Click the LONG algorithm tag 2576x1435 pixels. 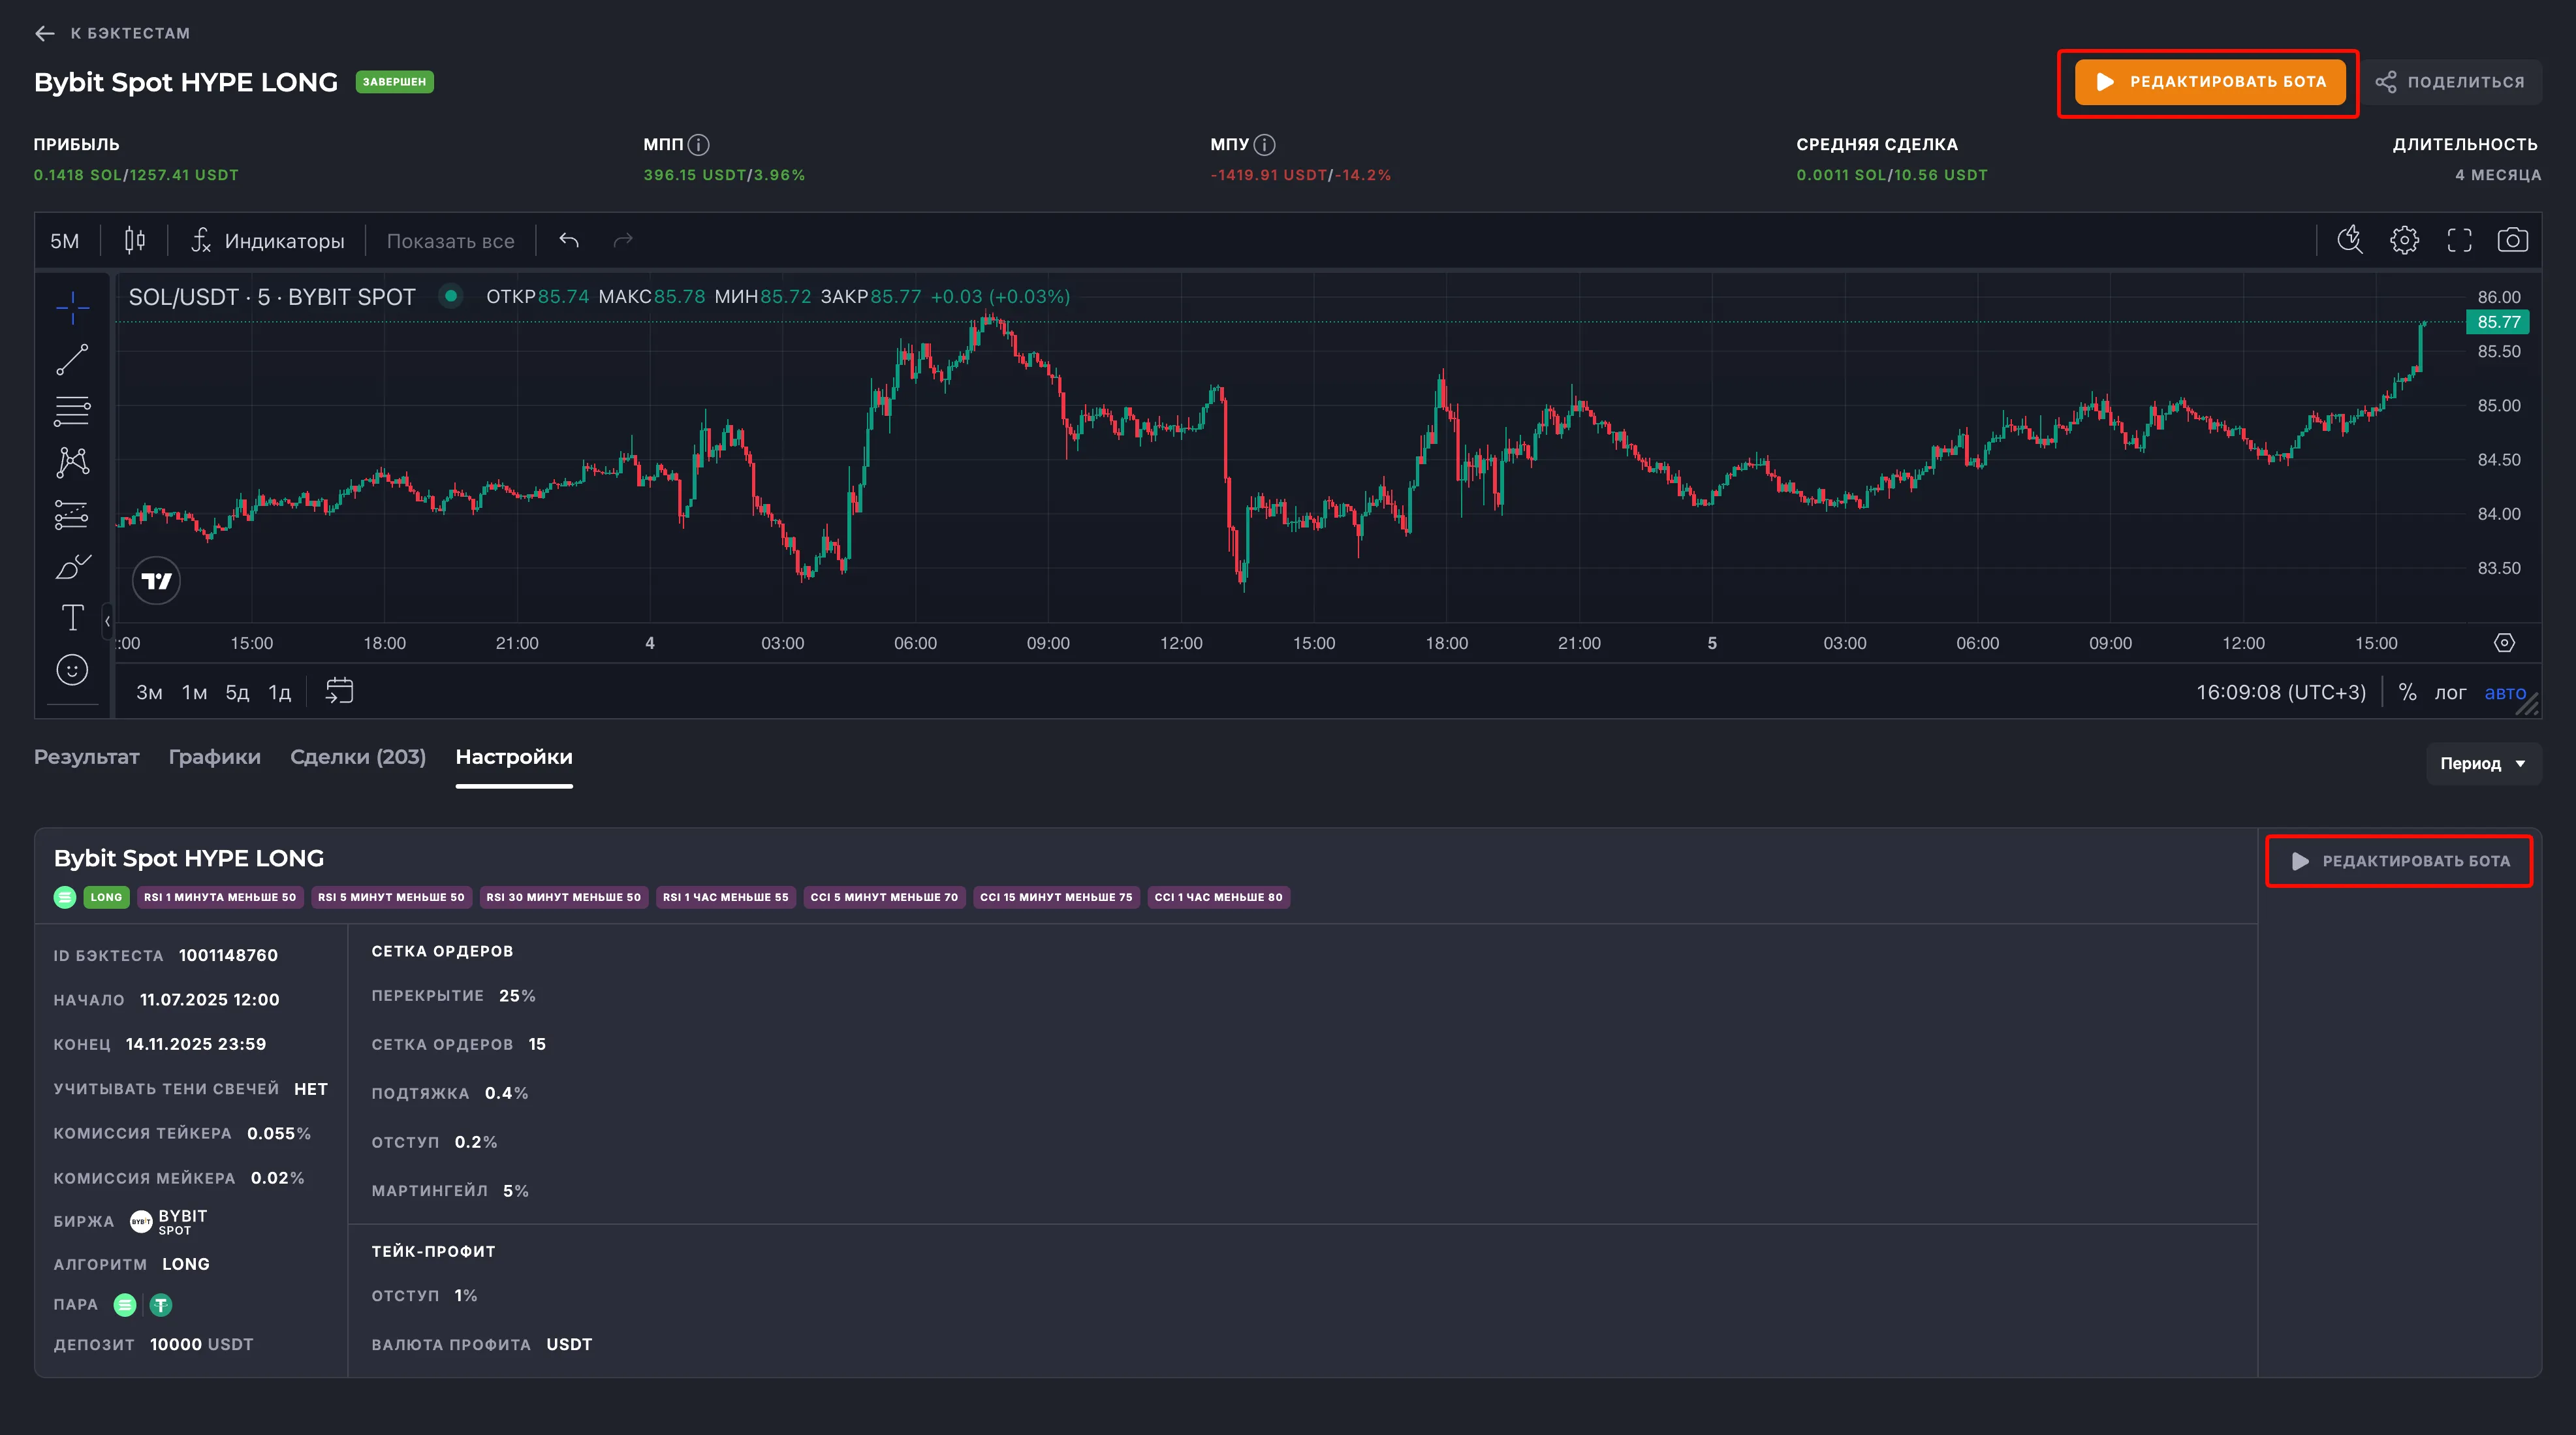[106, 897]
